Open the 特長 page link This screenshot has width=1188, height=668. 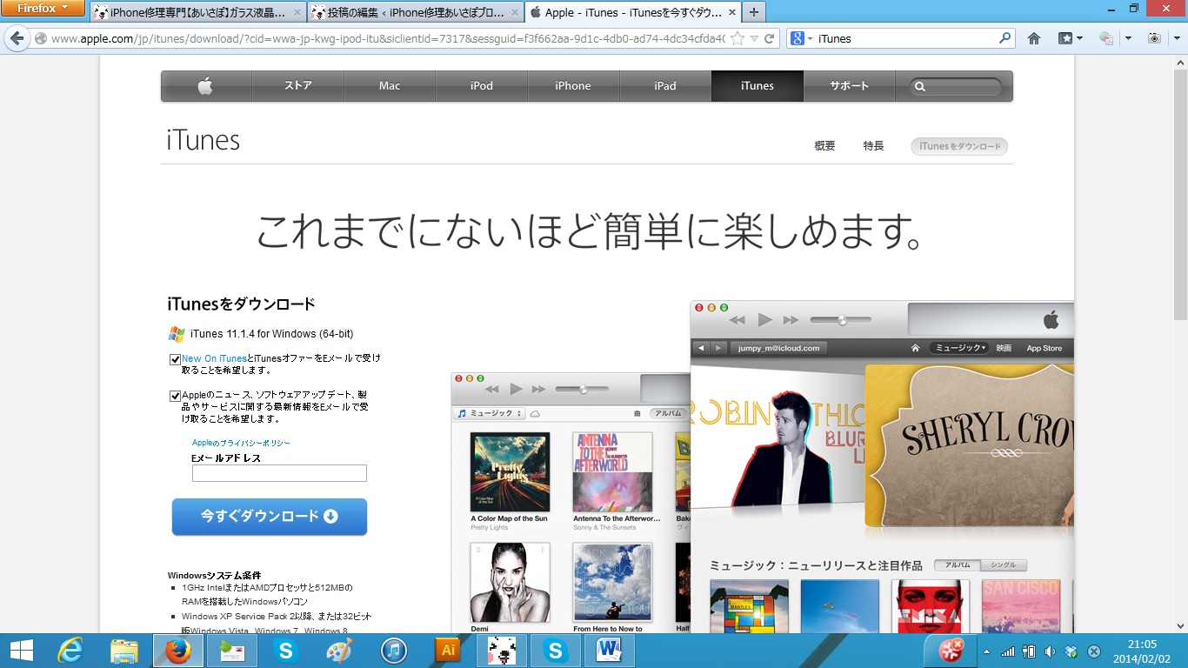point(873,146)
